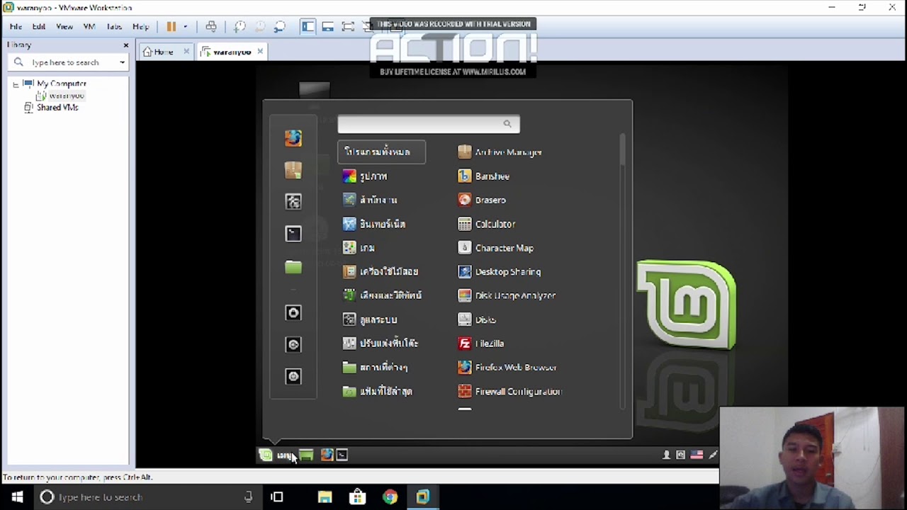Open the Disks utility
The width and height of the screenshot is (907, 510).
tap(478, 320)
